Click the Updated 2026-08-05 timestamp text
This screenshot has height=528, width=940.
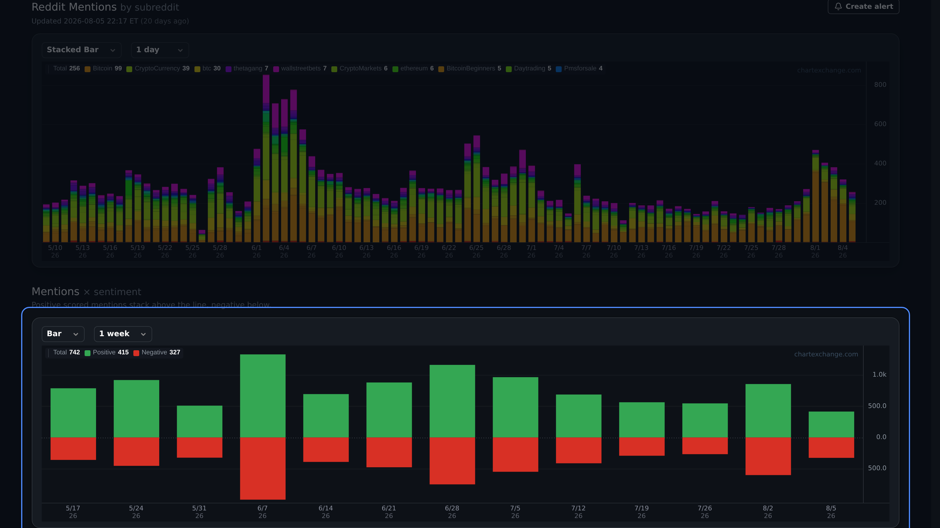coord(110,21)
